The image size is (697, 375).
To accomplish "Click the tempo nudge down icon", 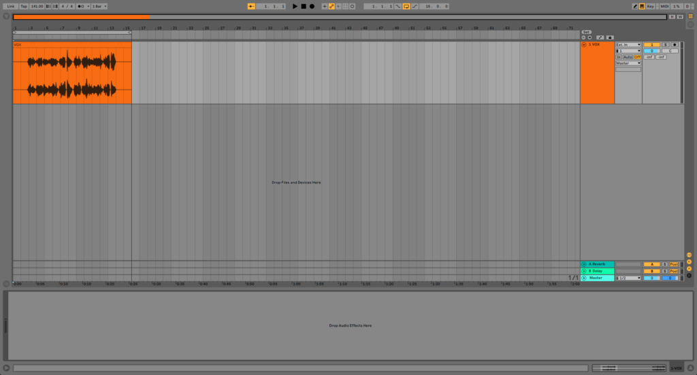I will [48, 6].
